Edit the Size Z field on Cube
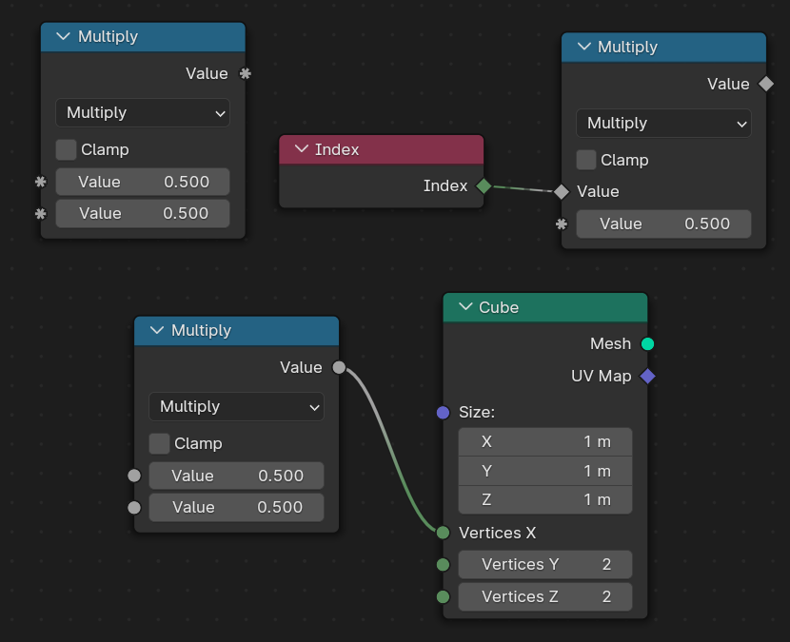This screenshot has width=790, height=642. pos(545,499)
